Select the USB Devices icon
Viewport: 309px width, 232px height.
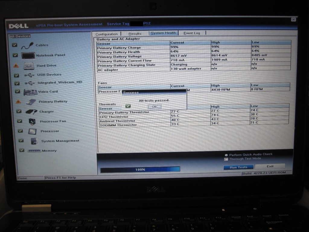[29, 75]
